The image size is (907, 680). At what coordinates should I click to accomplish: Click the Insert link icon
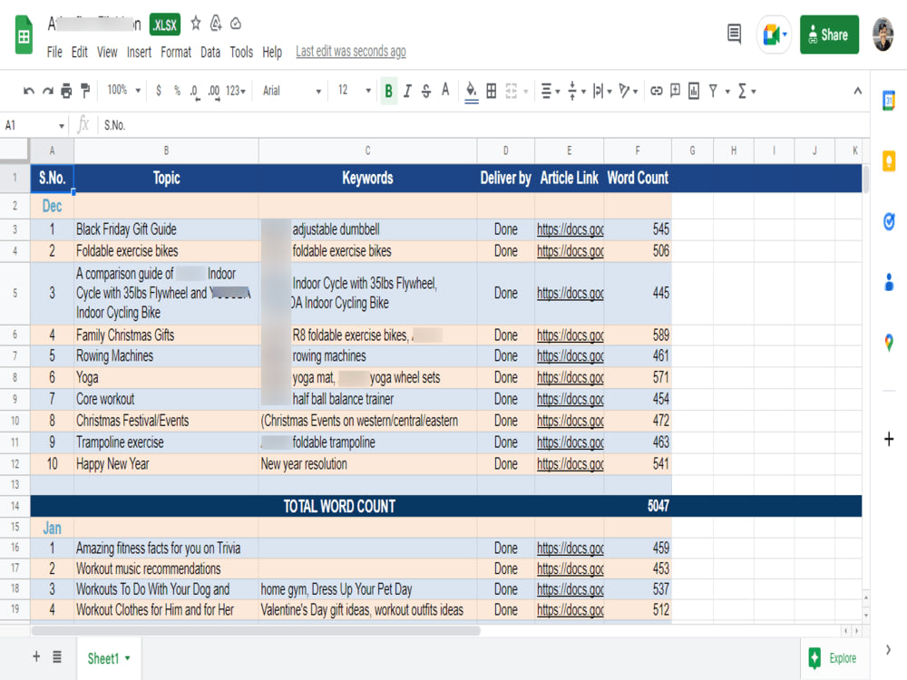click(x=656, y=91)
